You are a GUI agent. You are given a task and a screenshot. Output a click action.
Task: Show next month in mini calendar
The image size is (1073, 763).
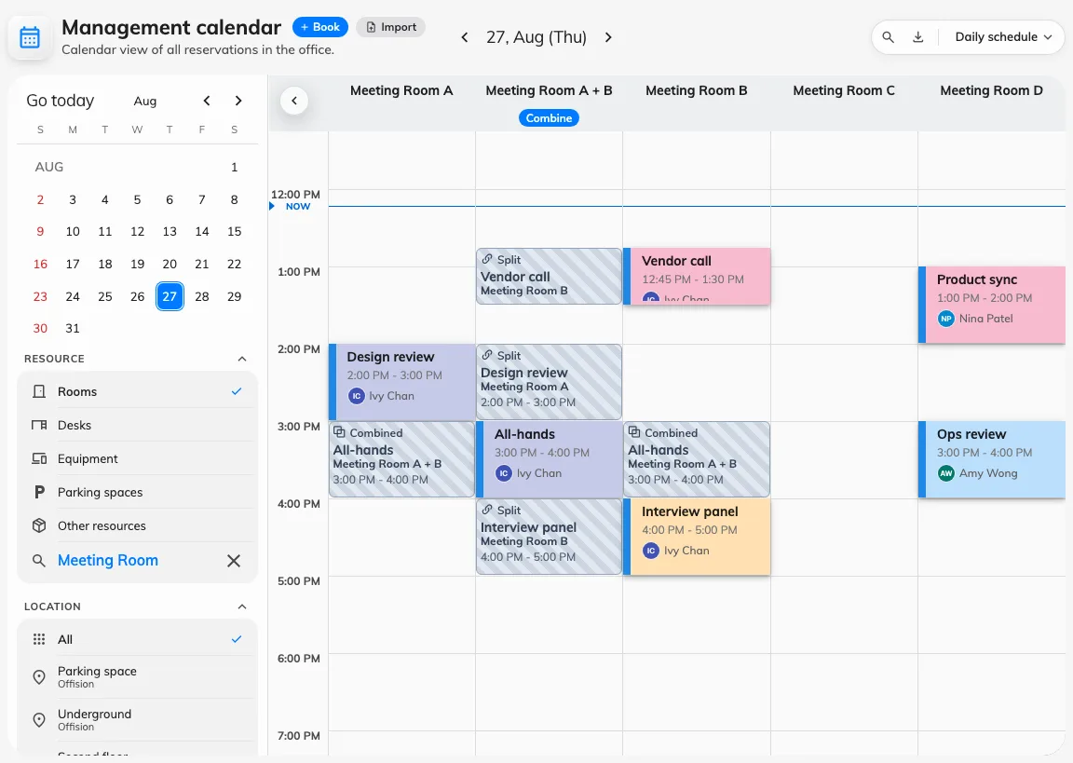[238, 101]
